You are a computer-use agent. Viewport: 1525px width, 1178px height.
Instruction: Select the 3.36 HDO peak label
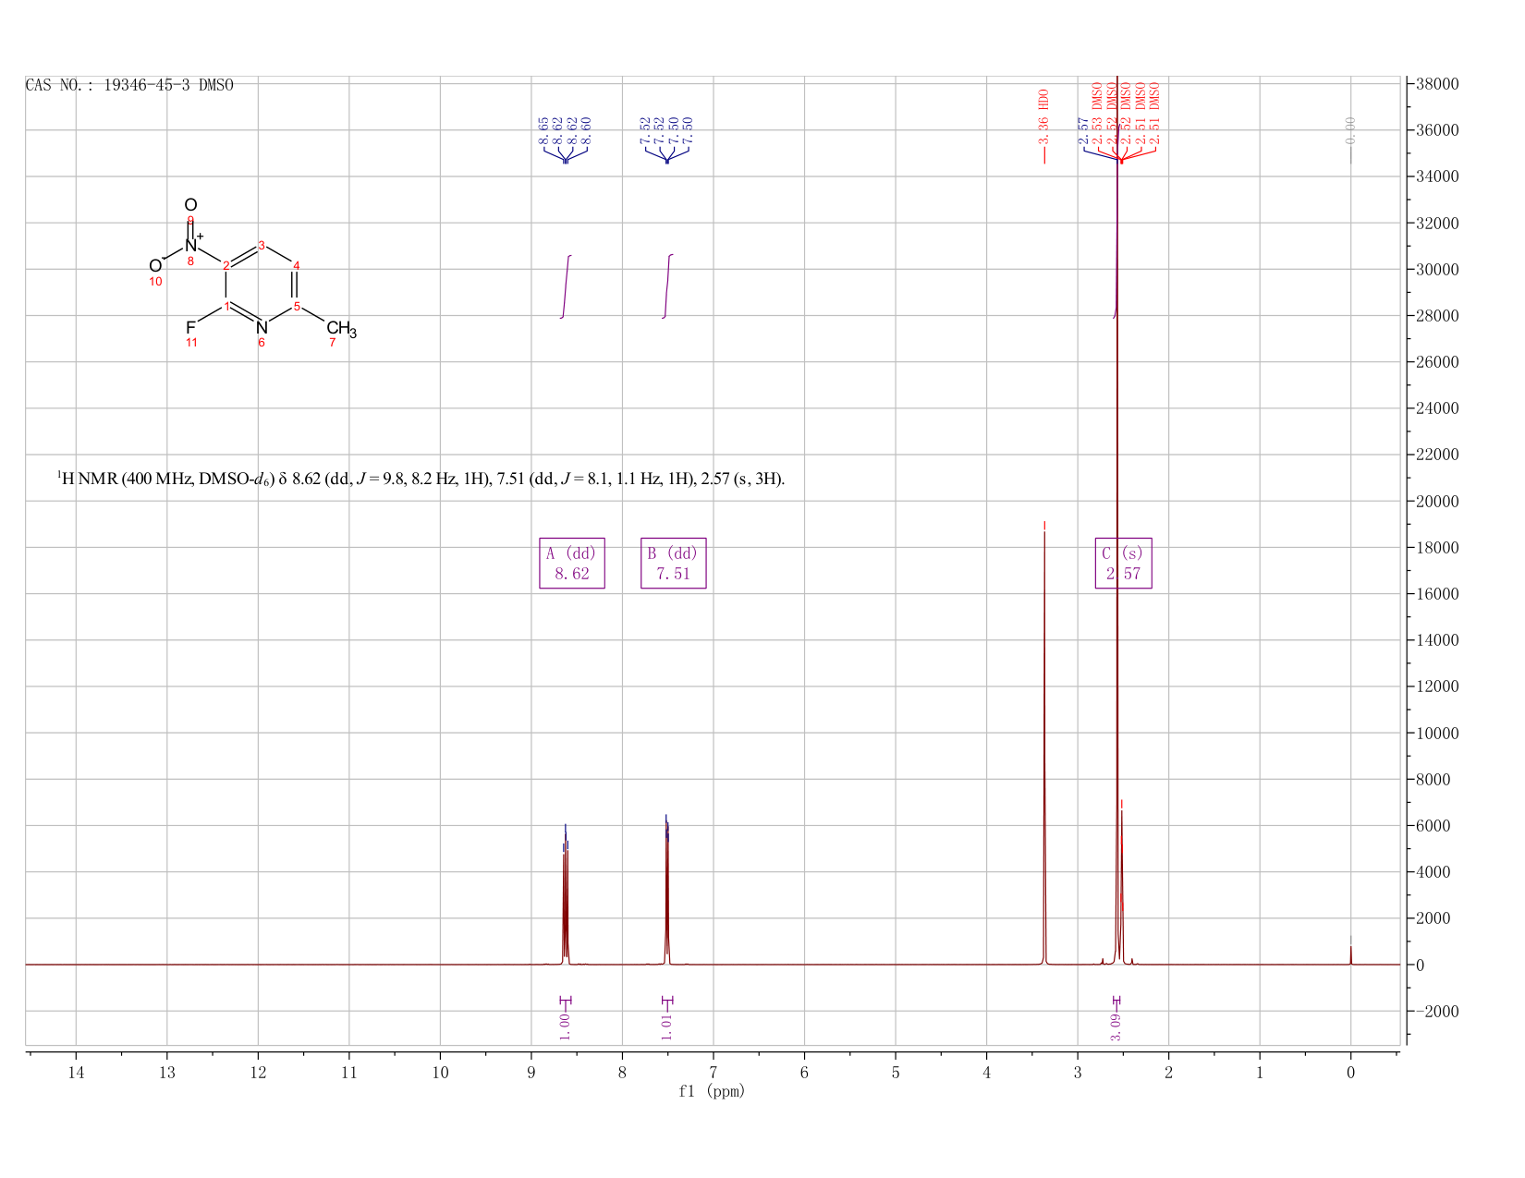coord(1044,117)
